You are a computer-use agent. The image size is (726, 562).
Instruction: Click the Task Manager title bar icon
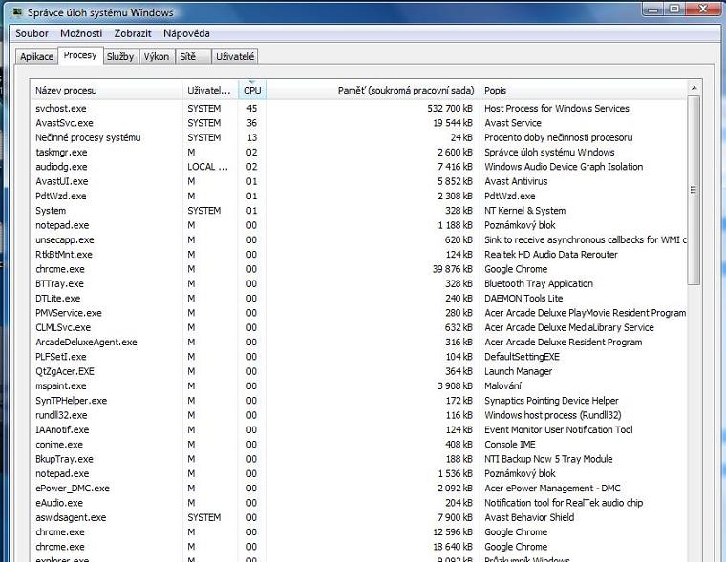click(x=17, y=12)
